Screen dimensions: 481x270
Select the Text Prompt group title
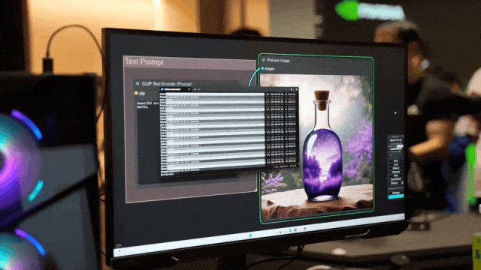(144, 61)
